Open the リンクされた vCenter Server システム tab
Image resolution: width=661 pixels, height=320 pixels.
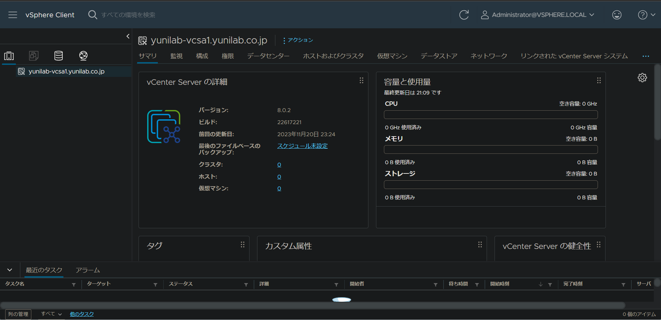click(574, 56)
